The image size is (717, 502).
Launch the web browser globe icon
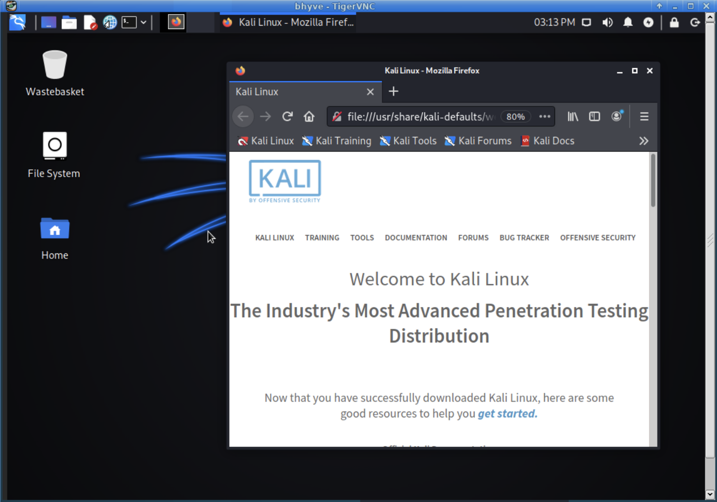(x=110, y=22)
